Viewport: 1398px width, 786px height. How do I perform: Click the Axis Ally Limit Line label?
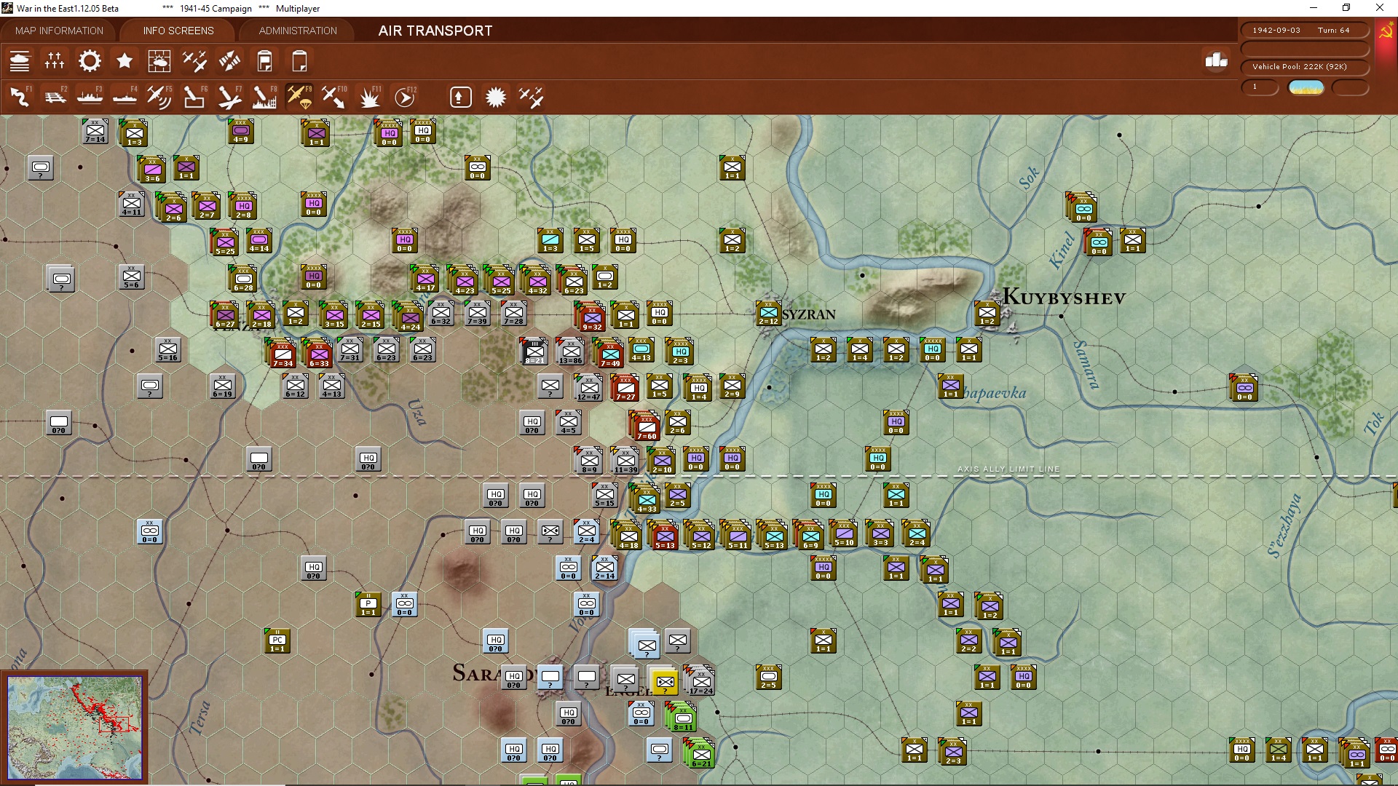[1008, 469]
